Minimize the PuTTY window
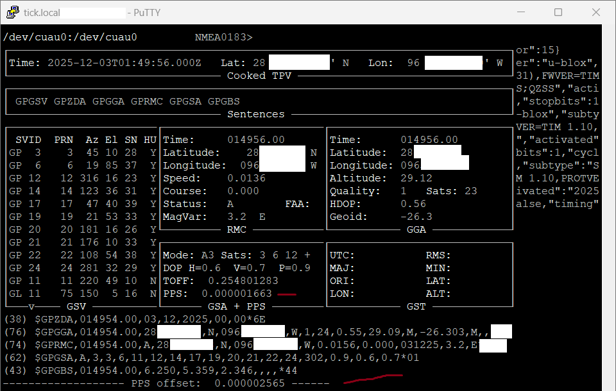Viewport: 616px width, 391px height. click(x=521, y=12)
